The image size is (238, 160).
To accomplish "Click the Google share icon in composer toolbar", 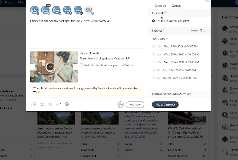I will coord(59,104).
